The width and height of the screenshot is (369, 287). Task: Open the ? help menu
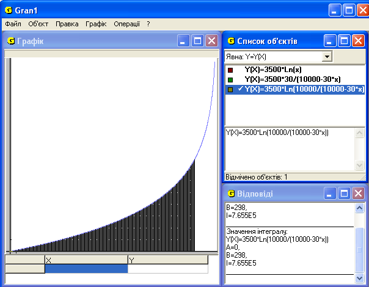pos(148,24)
